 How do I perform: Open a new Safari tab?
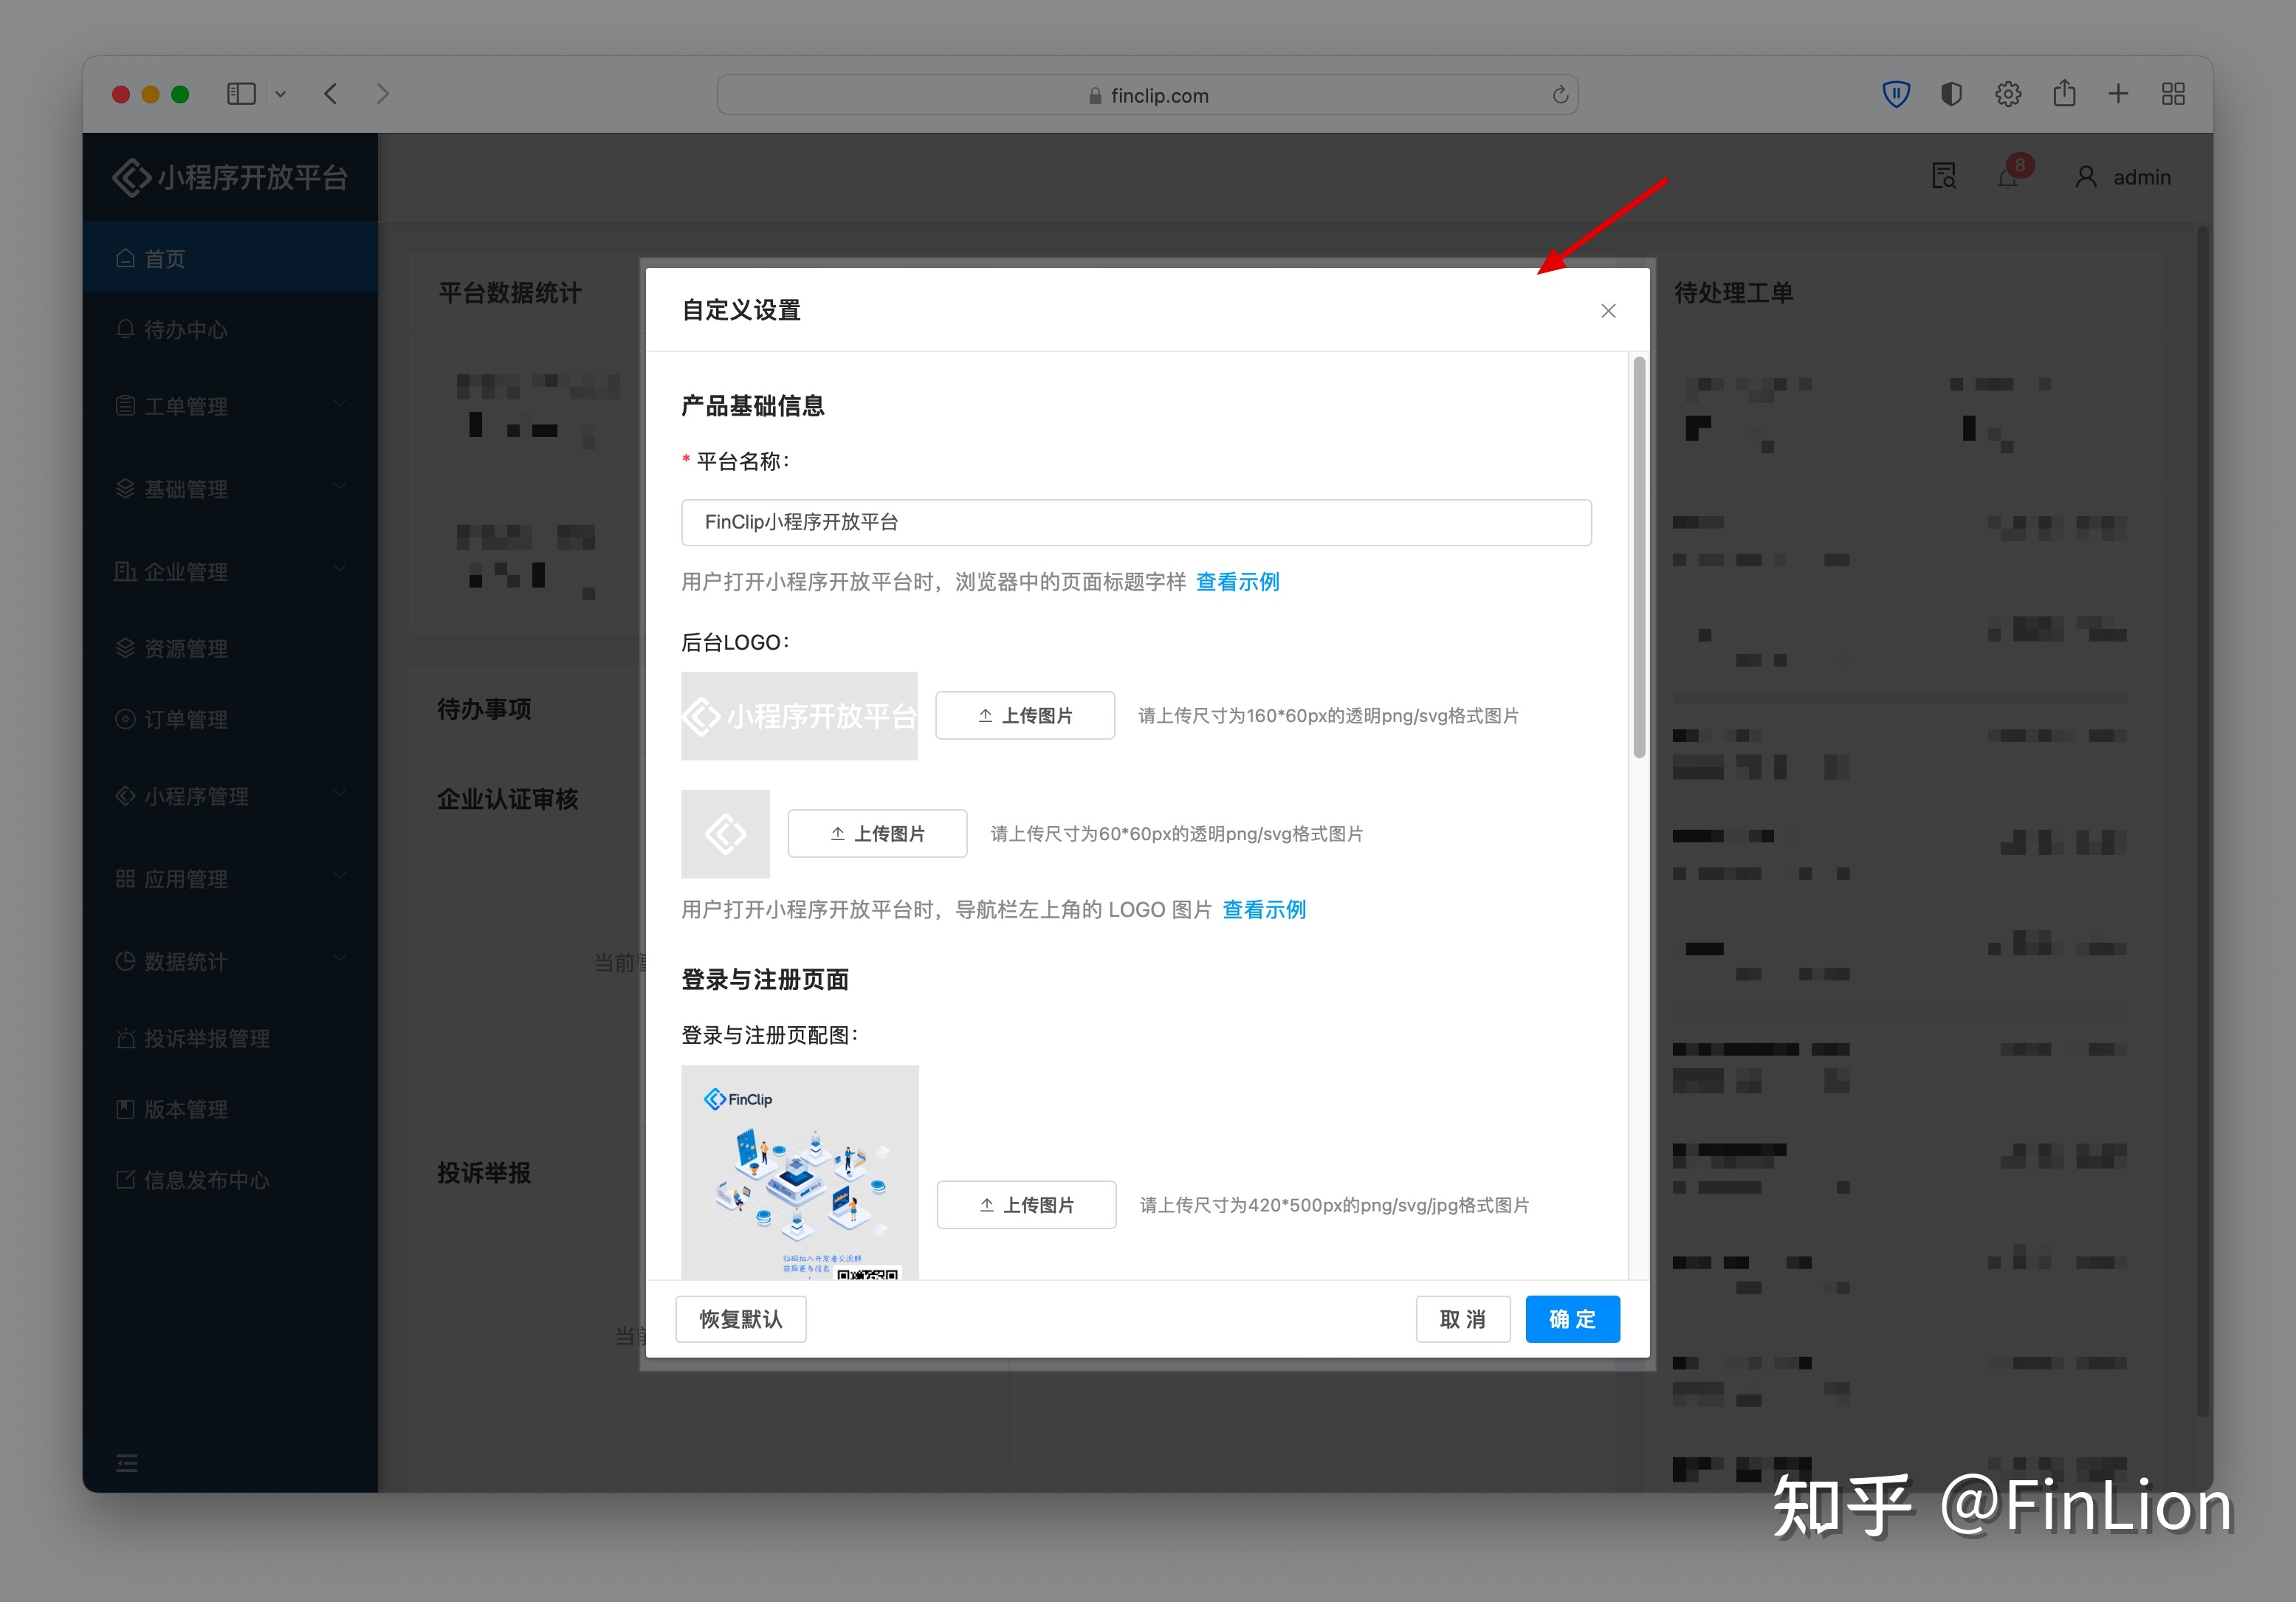[x=2118, y=94]
